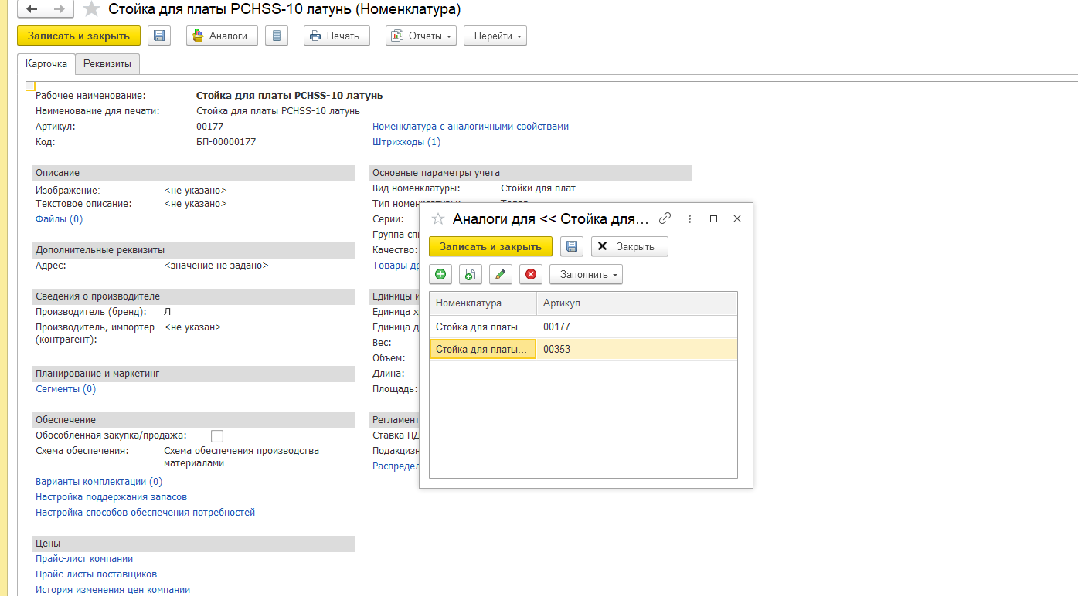Open the list icon next to Аналоги
The height and width of the screenshot is (596, 1078).
coord(277,36)
